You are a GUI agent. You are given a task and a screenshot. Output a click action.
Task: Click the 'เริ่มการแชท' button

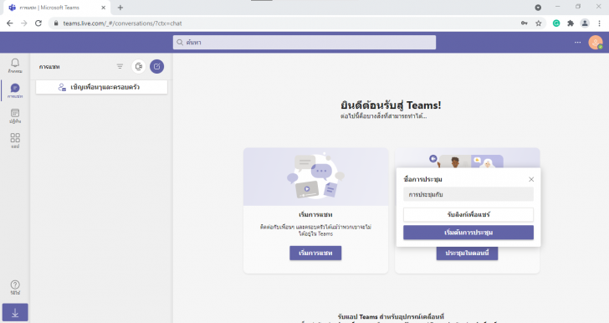click(x=315, y=253)
